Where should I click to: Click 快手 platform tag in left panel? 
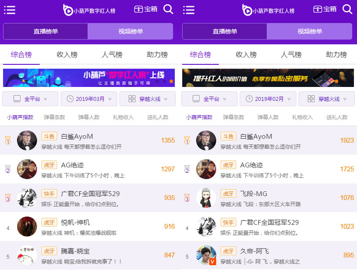pos(49,193)
